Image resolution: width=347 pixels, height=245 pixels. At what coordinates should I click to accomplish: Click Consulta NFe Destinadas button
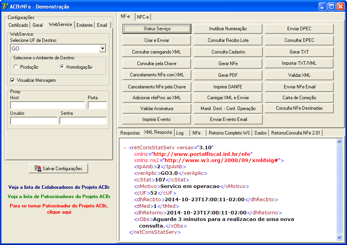point(299,108)
